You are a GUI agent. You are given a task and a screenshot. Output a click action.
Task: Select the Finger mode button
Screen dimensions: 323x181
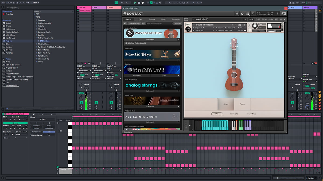coord(242,104)
